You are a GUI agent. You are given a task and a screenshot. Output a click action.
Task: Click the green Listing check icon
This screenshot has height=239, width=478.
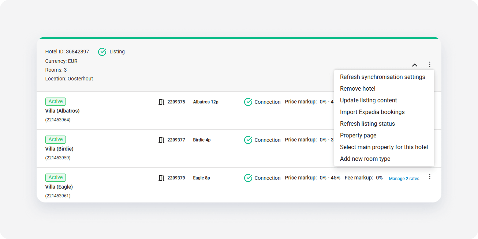coord(102,52)
